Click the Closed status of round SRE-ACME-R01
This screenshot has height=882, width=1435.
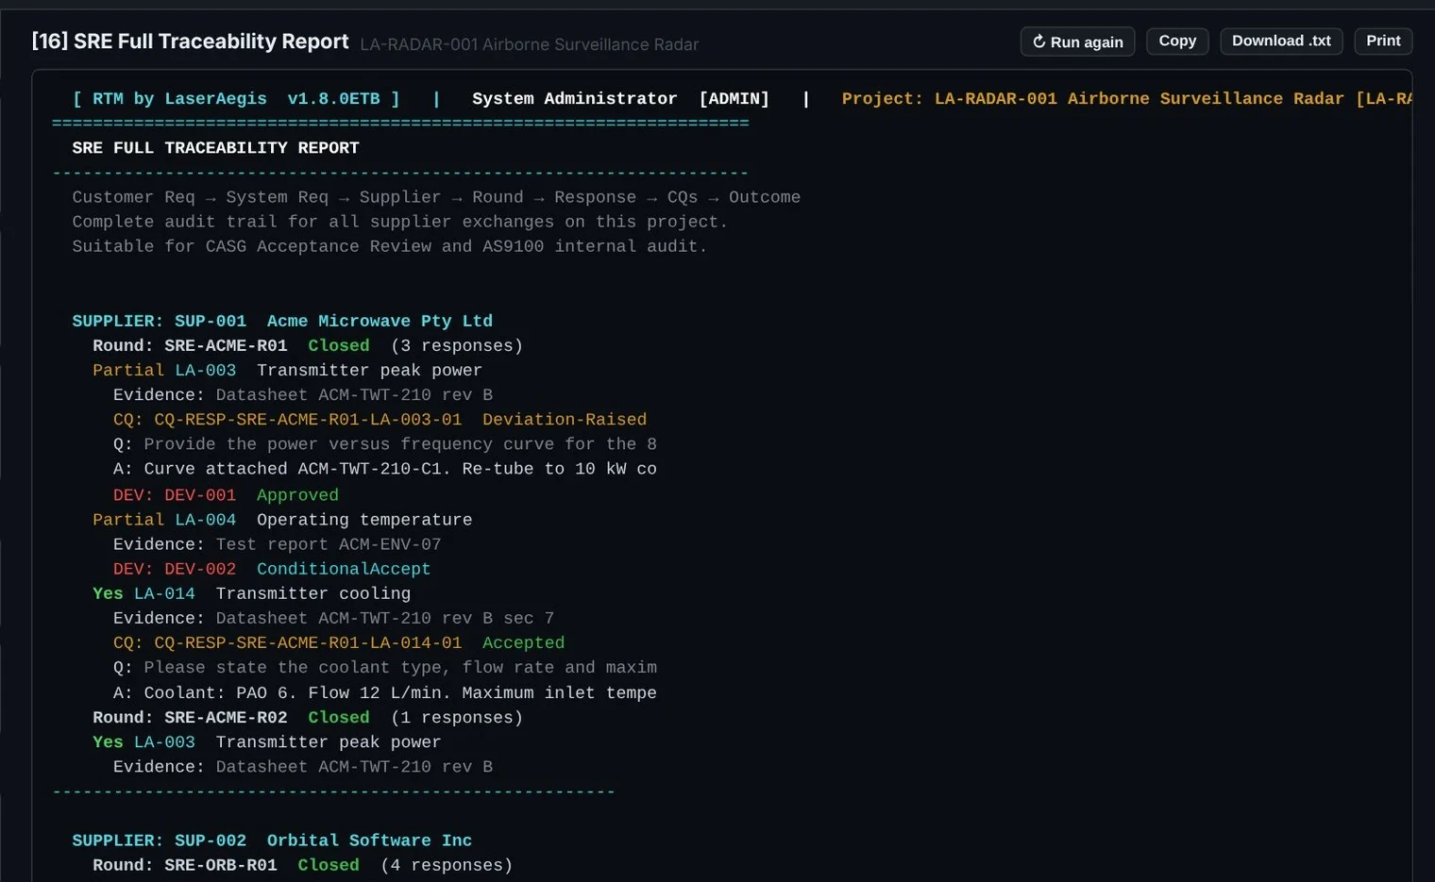coord(339,346)
